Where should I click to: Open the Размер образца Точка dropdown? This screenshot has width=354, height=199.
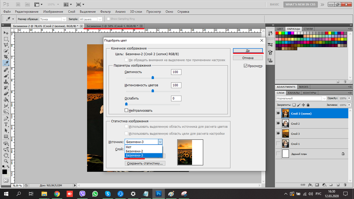[53, 19]
